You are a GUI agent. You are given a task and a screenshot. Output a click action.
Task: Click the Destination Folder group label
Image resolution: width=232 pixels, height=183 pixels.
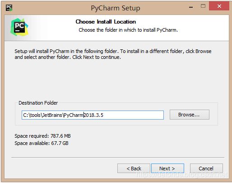click(x=38, y=103)
